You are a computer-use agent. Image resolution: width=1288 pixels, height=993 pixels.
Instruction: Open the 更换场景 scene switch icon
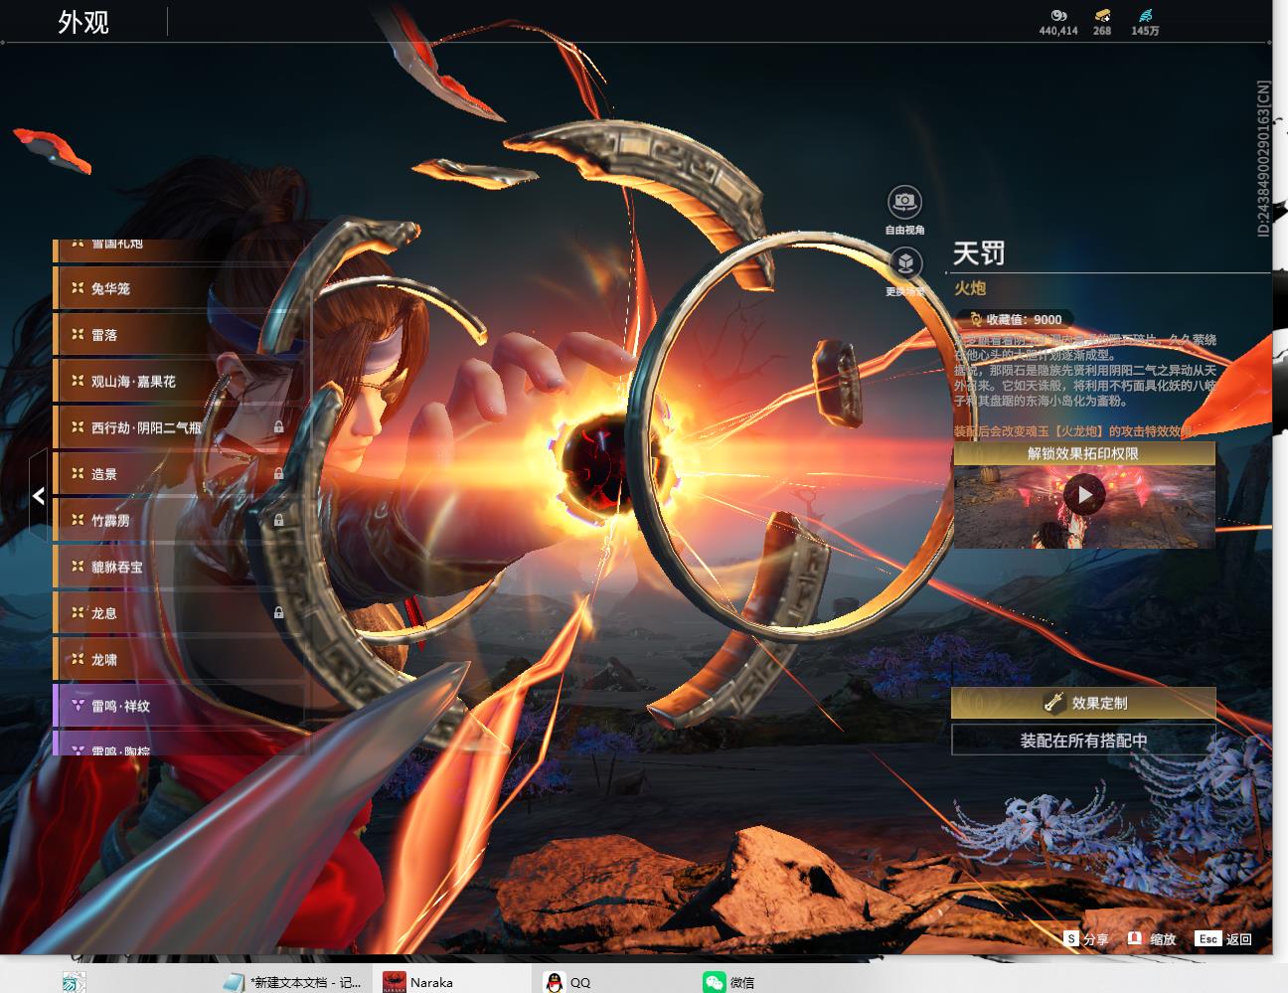pos(904,263)
